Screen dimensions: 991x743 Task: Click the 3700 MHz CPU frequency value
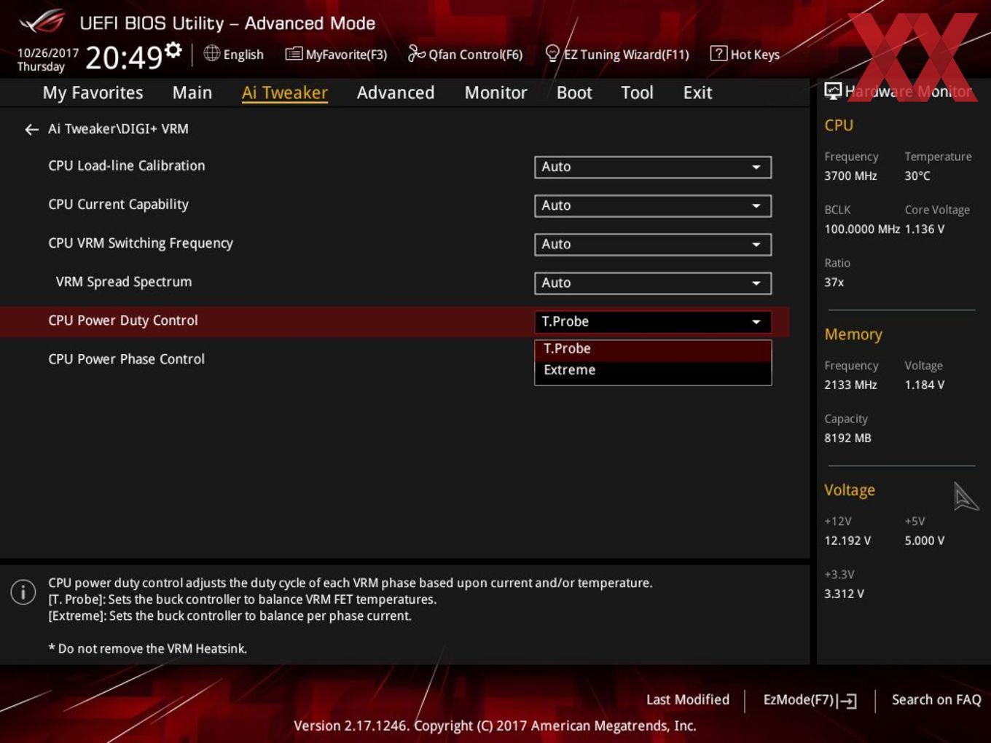(x=850, y=176)
